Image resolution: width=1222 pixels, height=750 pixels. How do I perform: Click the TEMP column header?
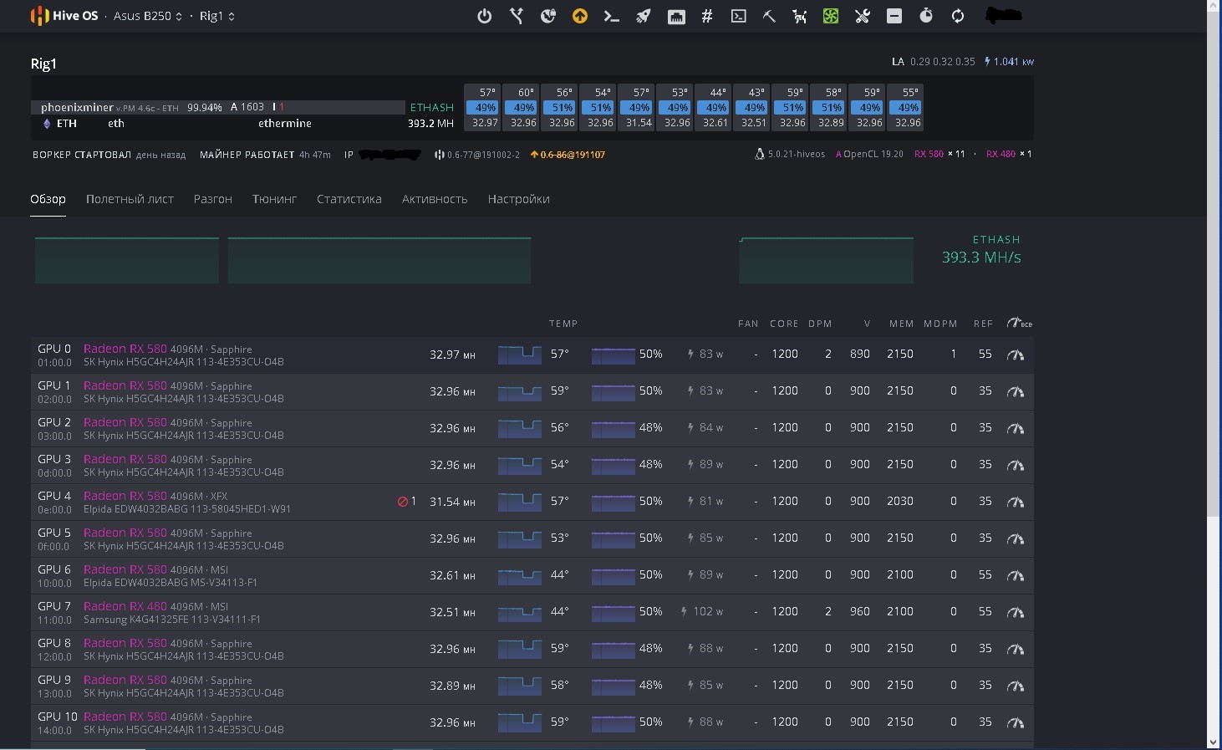563,324
